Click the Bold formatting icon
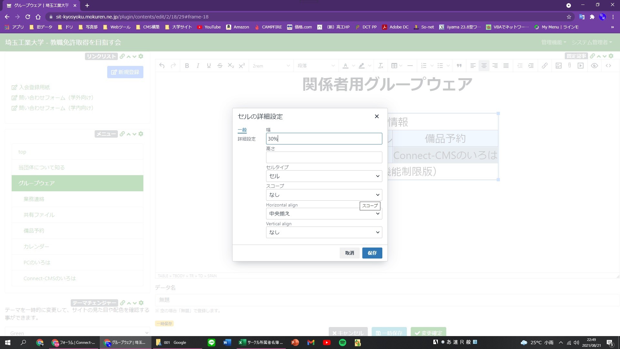The image size is (620, 349). pyautogui.click(x=187, y=65)
